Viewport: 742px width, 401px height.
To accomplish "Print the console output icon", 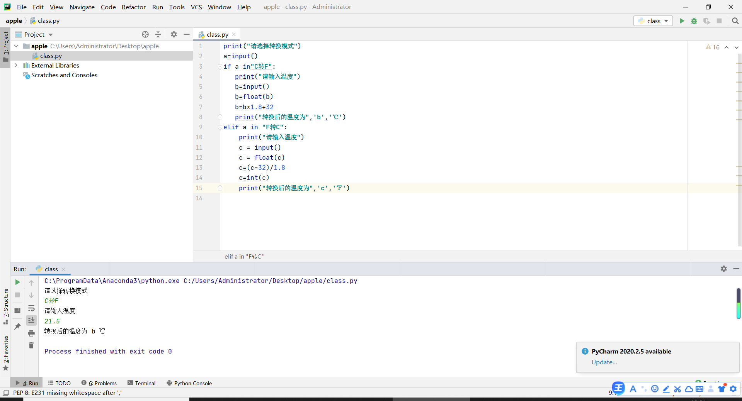I will pyautogui.click(x=31, y=333).
